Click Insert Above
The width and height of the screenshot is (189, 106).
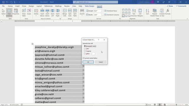coord(42,12)
